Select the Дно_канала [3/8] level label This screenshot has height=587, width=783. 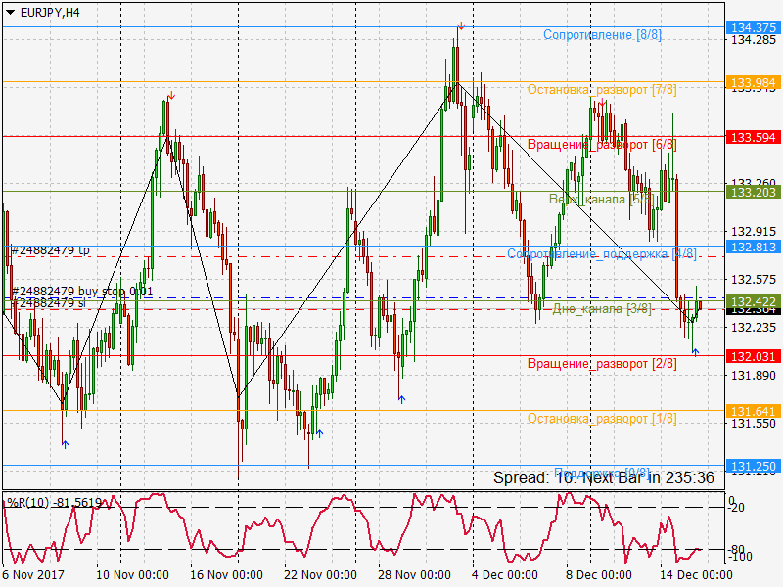602,309
